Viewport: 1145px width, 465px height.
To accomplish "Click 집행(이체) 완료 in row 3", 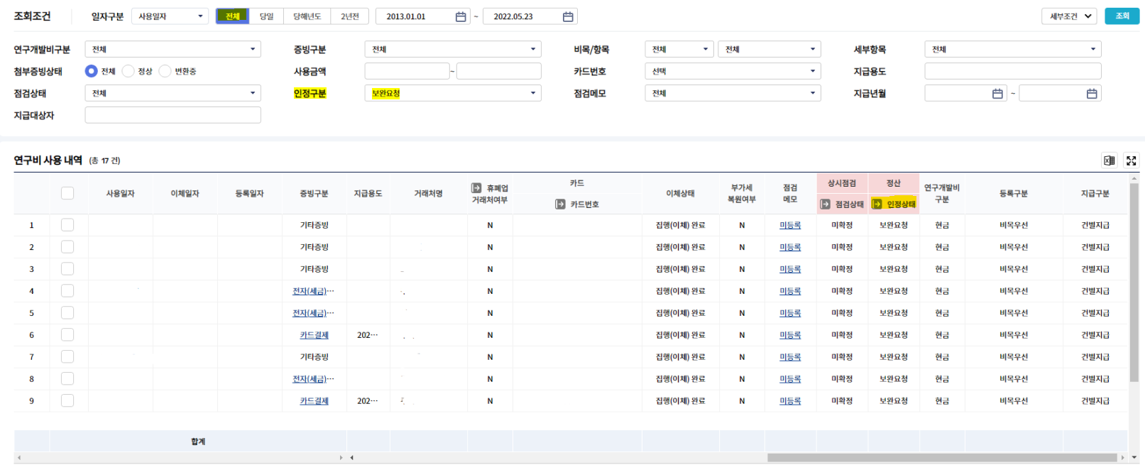I will point(680,269).
